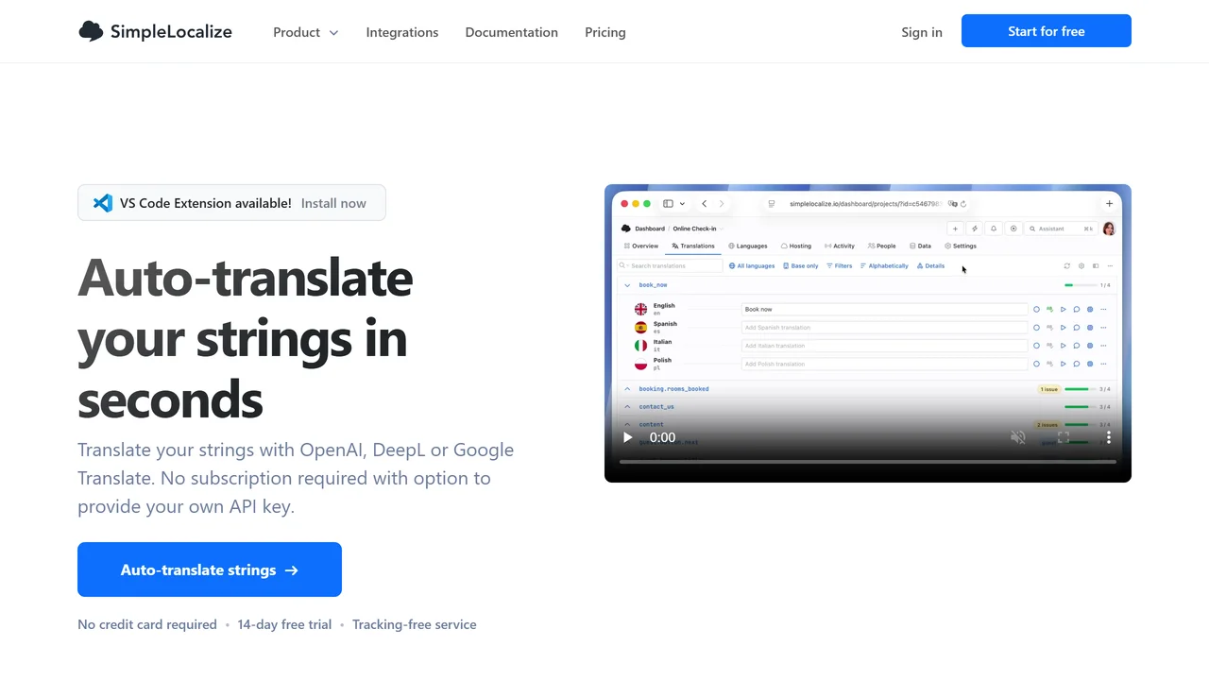
Task: Click the English "Book now" translation field
Action: click(884, 309)
